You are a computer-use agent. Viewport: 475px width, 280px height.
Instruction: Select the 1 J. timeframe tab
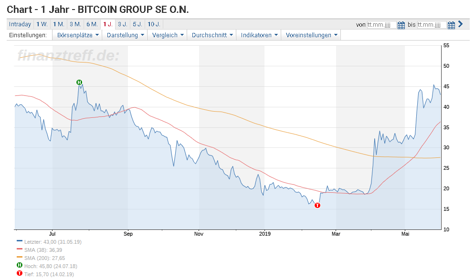click(107, 24)
